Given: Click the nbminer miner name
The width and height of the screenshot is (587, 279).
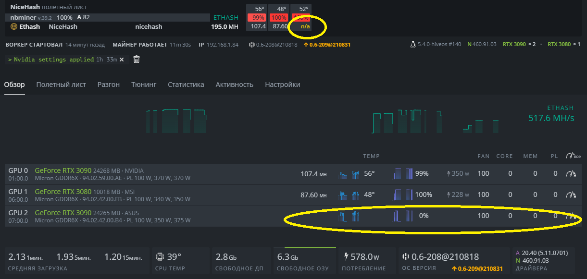Looking at the screenshot, I should (x=24, y=17).
